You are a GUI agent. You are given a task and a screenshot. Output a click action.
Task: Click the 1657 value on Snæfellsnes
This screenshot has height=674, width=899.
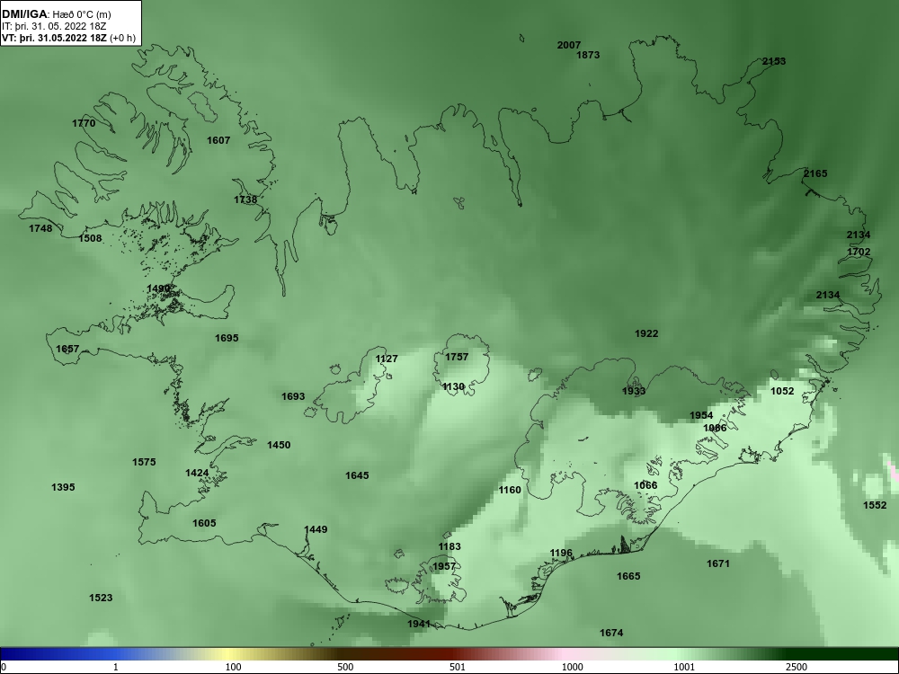(x=67, y=349)
